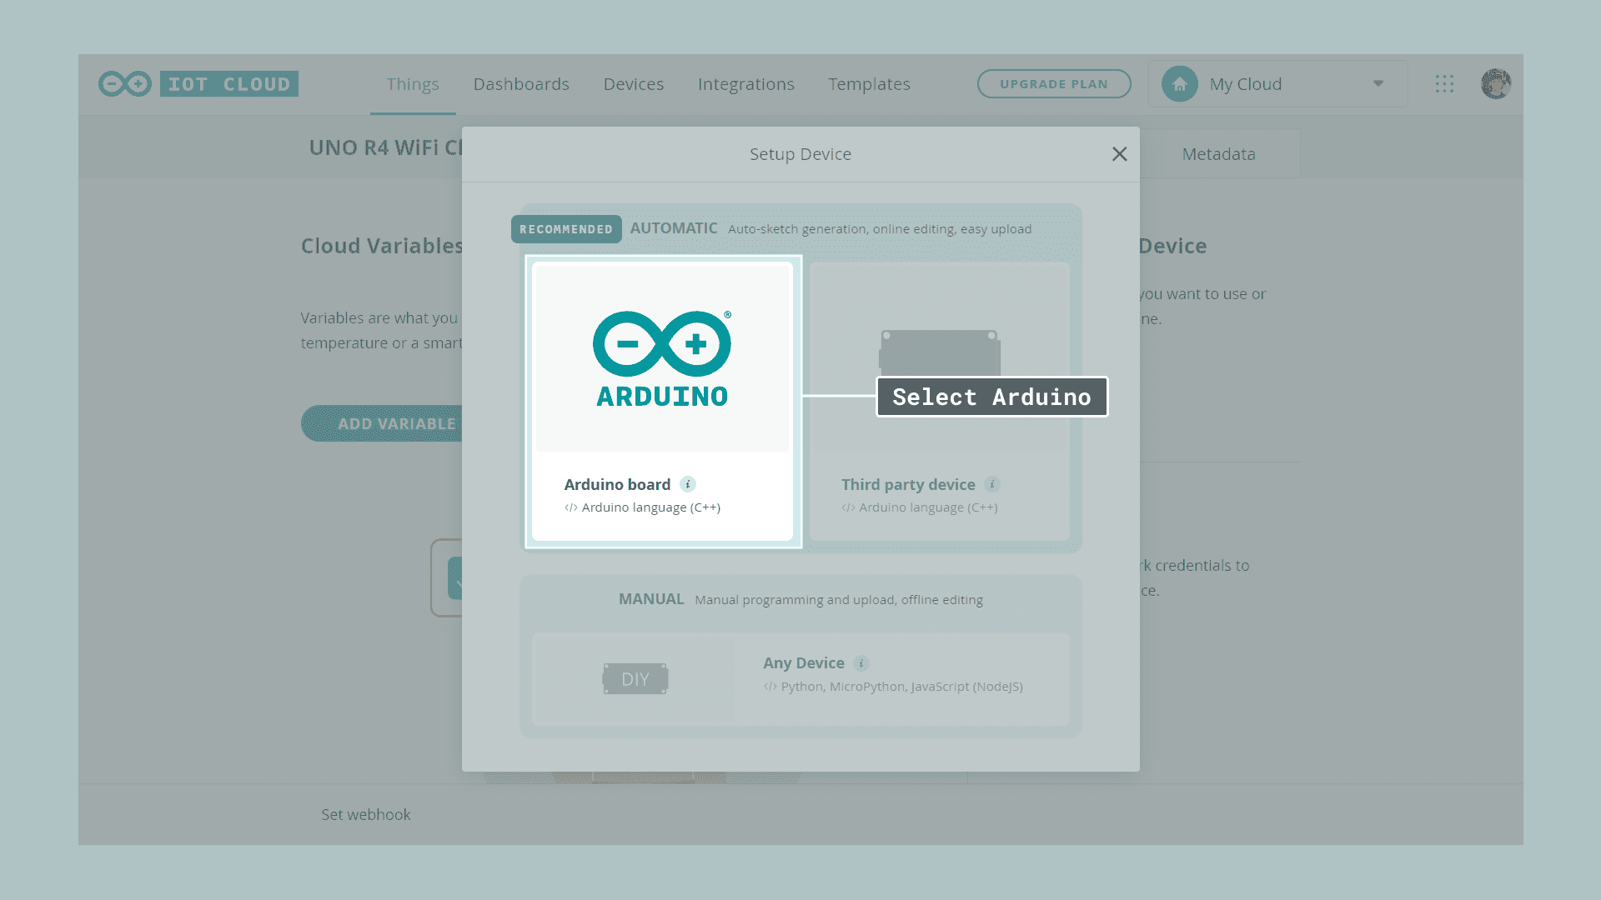Click the info icon beside Third party device
1601x900 pixels.
[992, 484]
